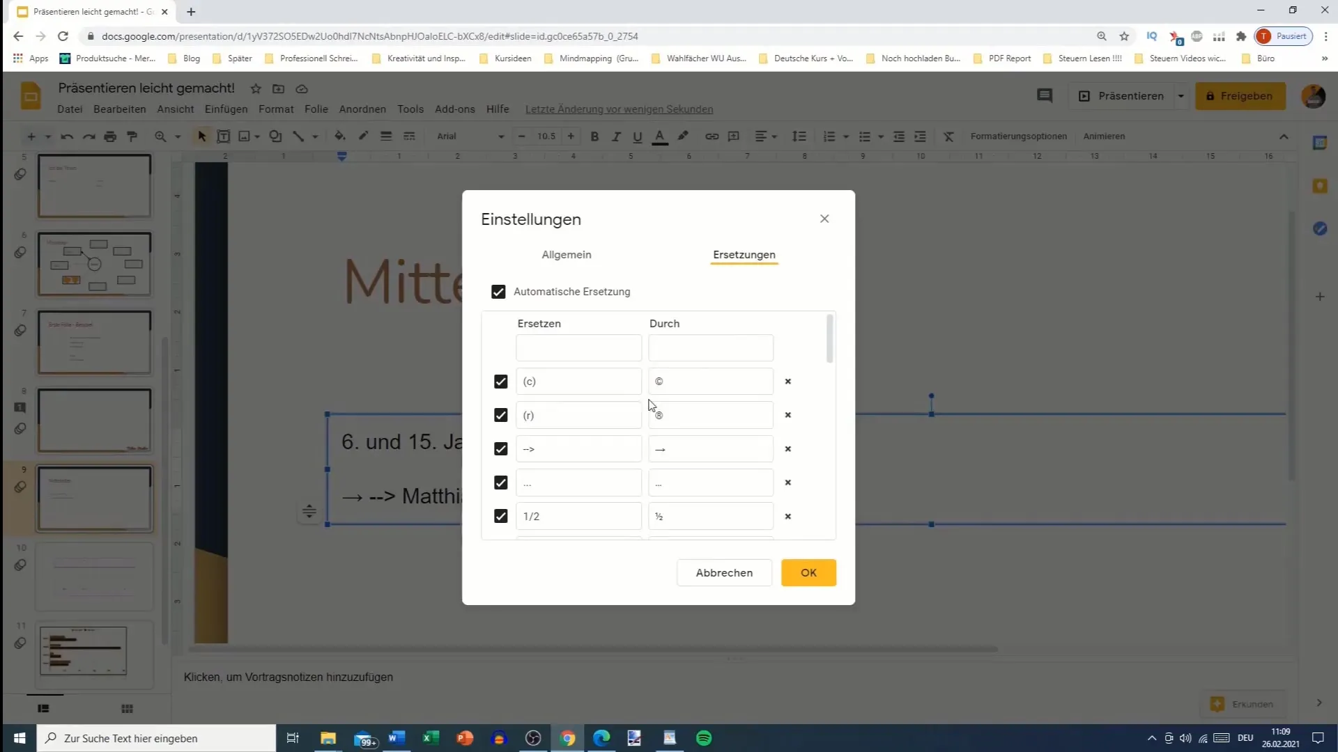Viewport: 1338px width, 752px height.
Task: Click the Clear formatting icon
Action: click(948, 136)
